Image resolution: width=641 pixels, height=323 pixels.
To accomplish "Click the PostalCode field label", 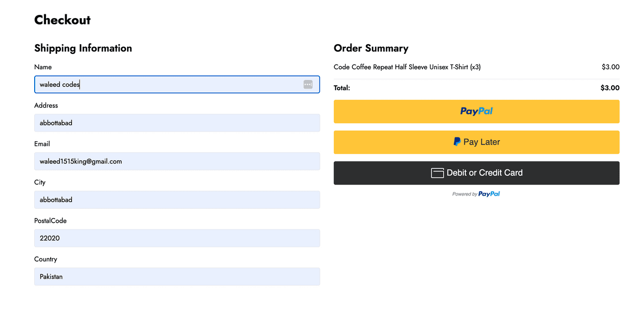I will pyautogui.click(x=50, y=221).
